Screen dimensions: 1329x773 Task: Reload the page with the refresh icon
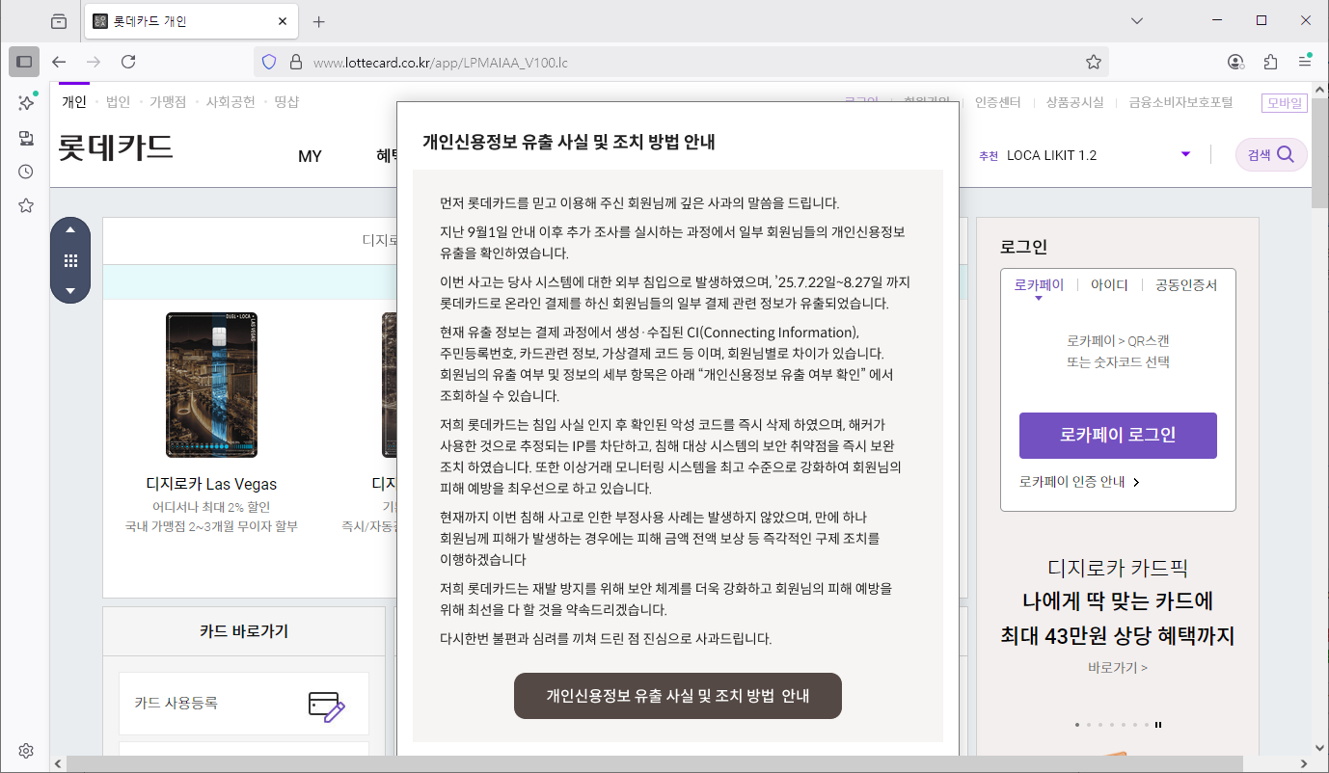(128, 62)
